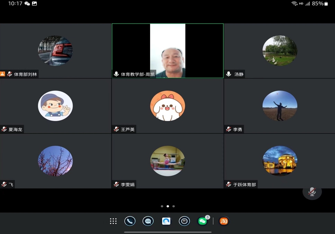The image size is (335, 234).
Task: Open the Messages app in dock
Action: coord(148,221)
